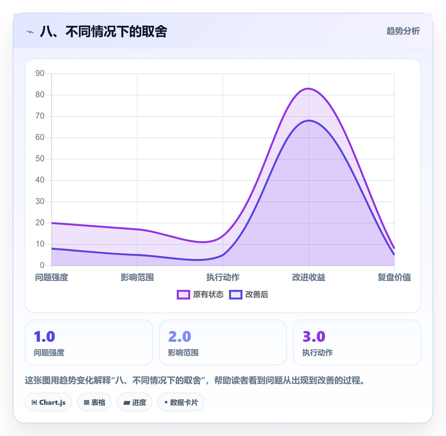Click the 原有状态 legend label

pyautogui.click(x=208, y=295)
